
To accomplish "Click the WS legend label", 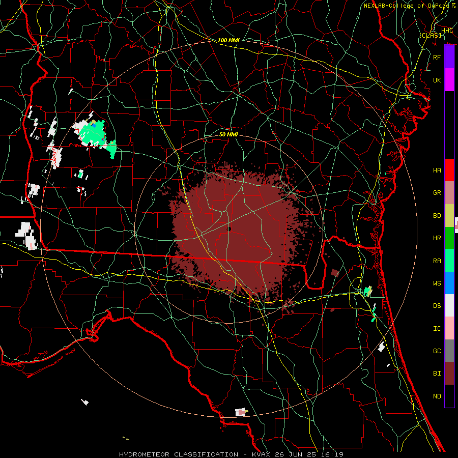I will pyautogui.click(x=437, y=283).
